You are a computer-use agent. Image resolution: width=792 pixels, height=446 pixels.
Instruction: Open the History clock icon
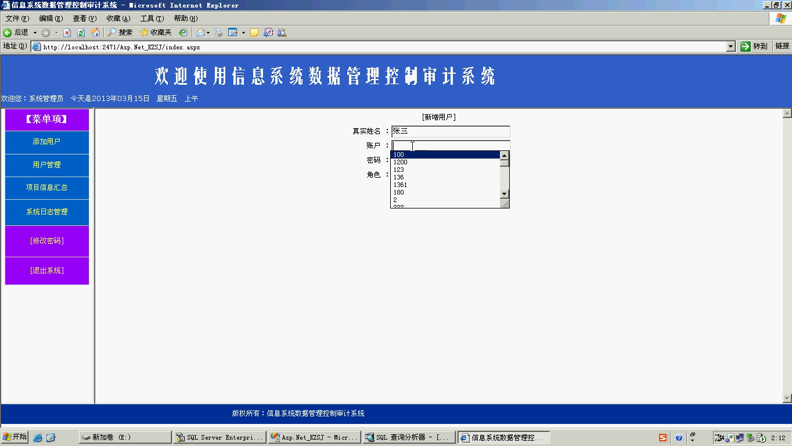coord(183,33)
